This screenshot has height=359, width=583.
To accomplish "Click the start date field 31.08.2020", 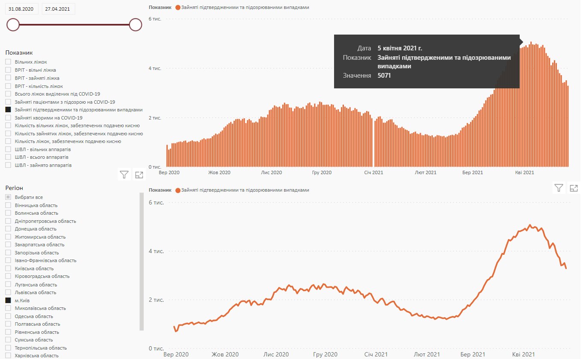I will [x=22, y=9].
